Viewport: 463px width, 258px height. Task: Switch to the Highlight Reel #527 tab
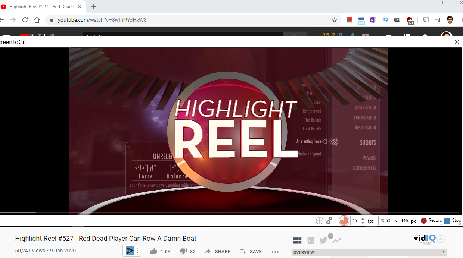[x=42, y=7]
